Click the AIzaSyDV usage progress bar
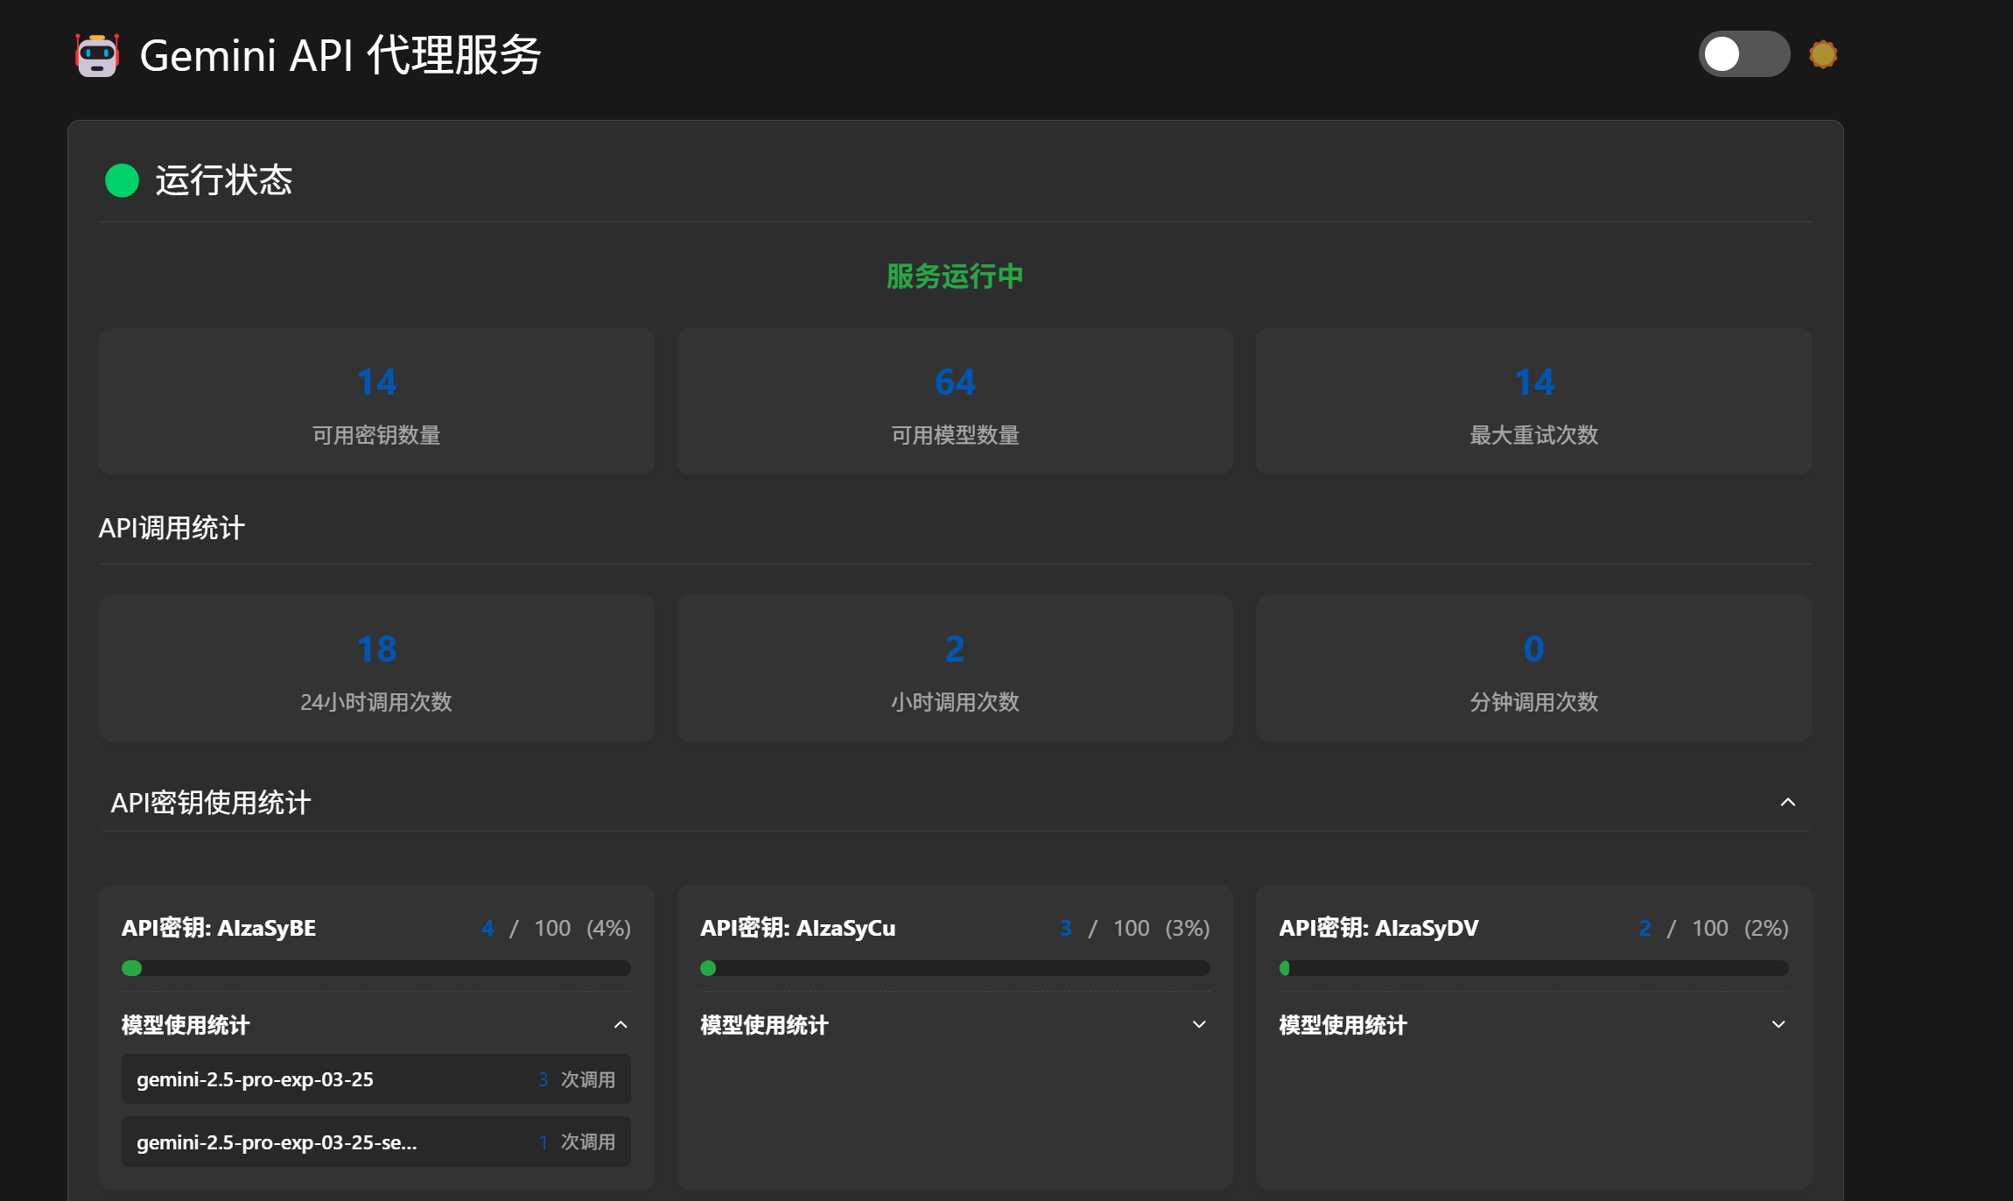This screenshot has height=1201, width=2013. click(x=1533, y=968)
